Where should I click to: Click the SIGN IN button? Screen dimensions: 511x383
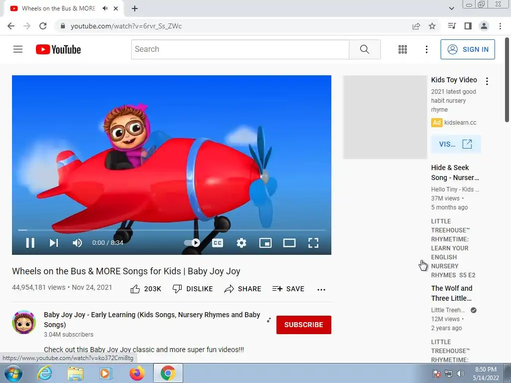468,49
